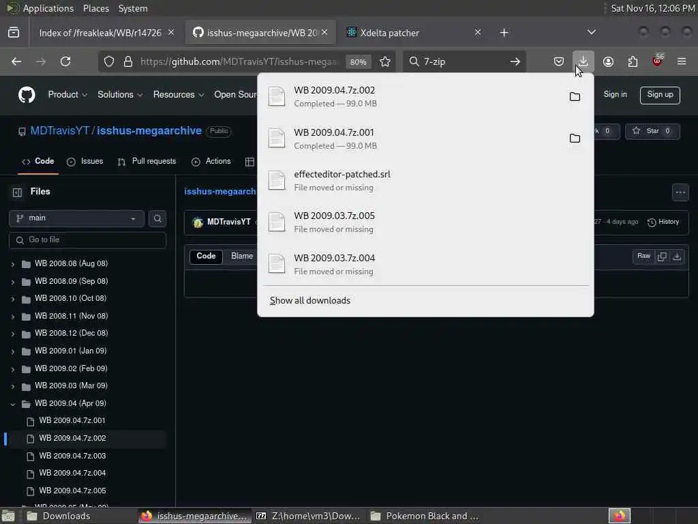
Task: Open Raw file view
Action: (x=643, y=257)
